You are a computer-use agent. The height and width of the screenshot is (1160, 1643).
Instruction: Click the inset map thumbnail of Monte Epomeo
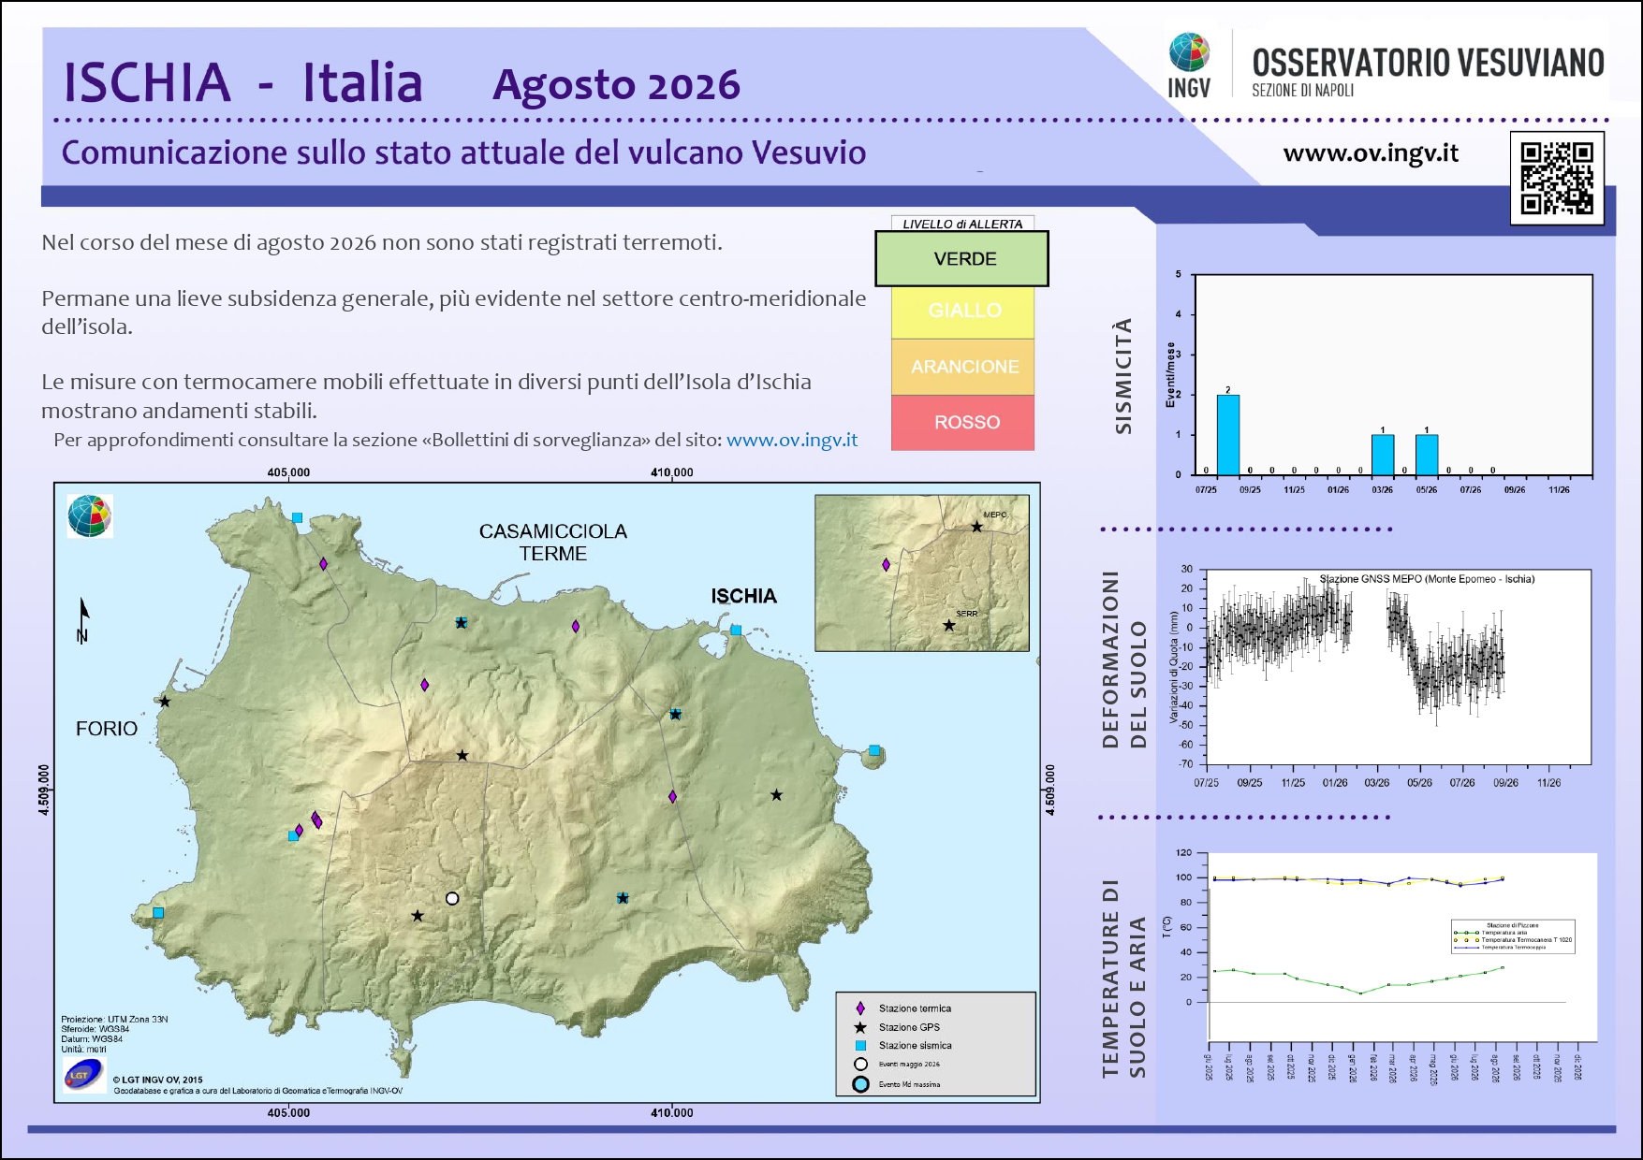[x=922, y=573]
